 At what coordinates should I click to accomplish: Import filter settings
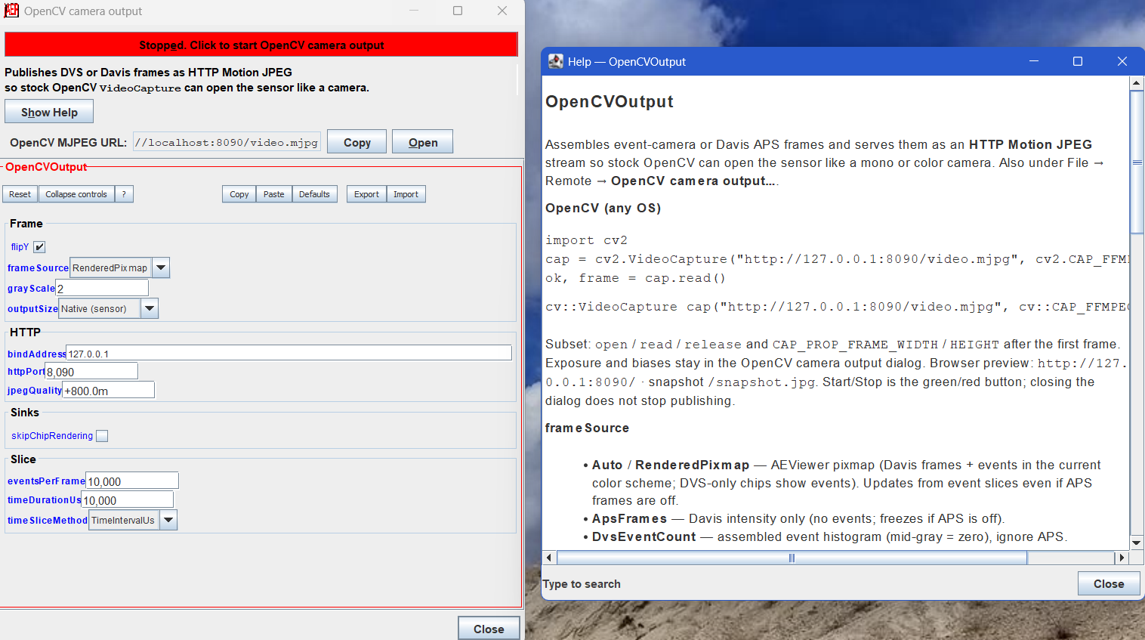click(406, 194)
